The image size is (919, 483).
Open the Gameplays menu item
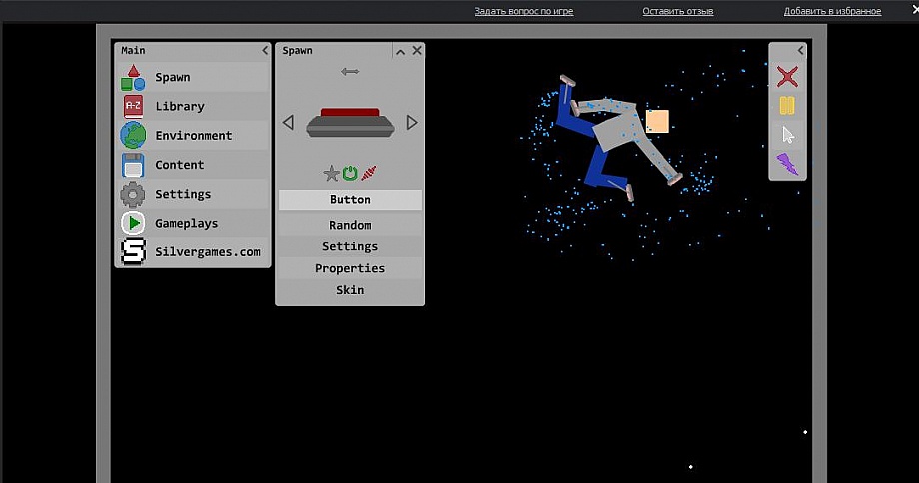coord(187,224)
